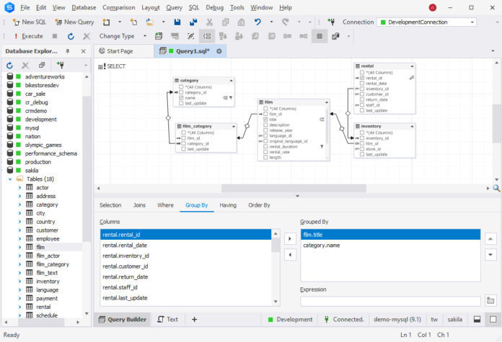Add selected column to Grouped By list
Image resolution: width=502 pixels, height=342 pixels.
click(x=290, y=238)
